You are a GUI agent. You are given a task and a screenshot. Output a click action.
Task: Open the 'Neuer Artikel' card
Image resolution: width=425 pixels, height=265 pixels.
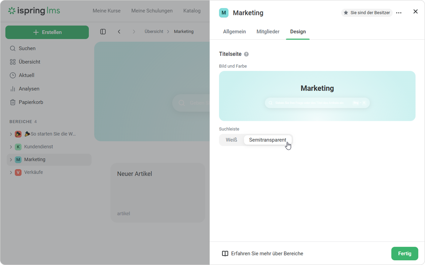point(158,193)
